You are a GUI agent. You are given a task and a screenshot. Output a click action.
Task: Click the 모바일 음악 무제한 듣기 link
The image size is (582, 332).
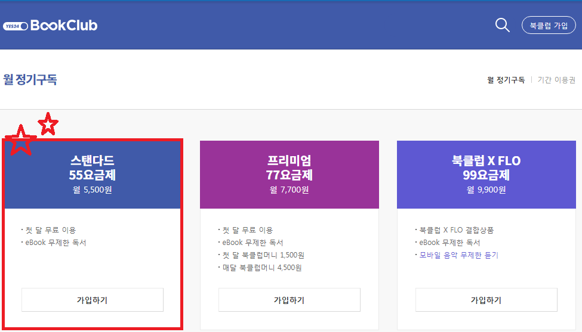click(x=459, y=255)
